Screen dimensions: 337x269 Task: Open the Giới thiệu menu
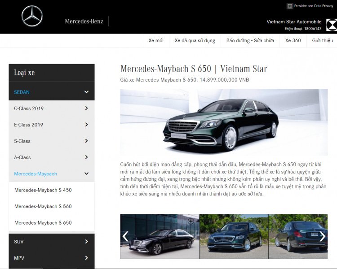(322, 40)
